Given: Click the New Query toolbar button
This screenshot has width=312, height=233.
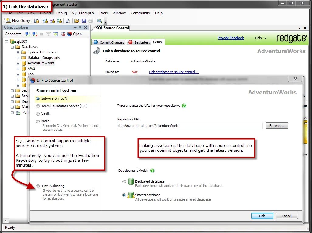Looking at the screenshot, I should tap(18, 21).
